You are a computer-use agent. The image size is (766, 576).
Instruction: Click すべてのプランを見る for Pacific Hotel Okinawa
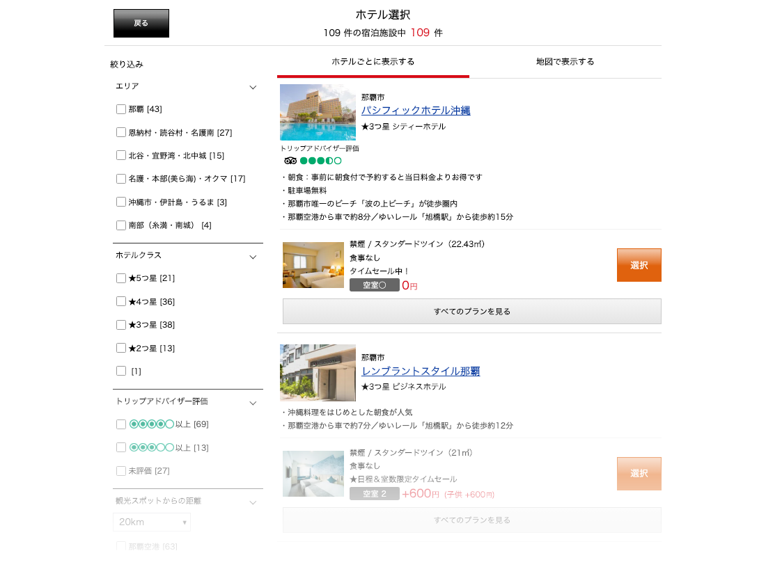[x=472, y=312]
